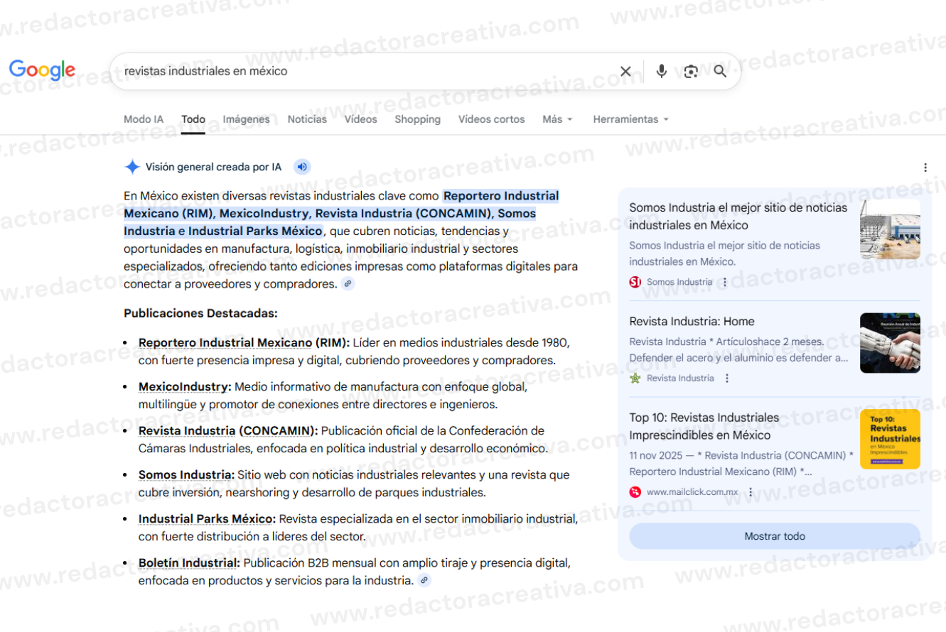
Task: Open the Industrial Parks México bullet link
Action: coord(207,519)
